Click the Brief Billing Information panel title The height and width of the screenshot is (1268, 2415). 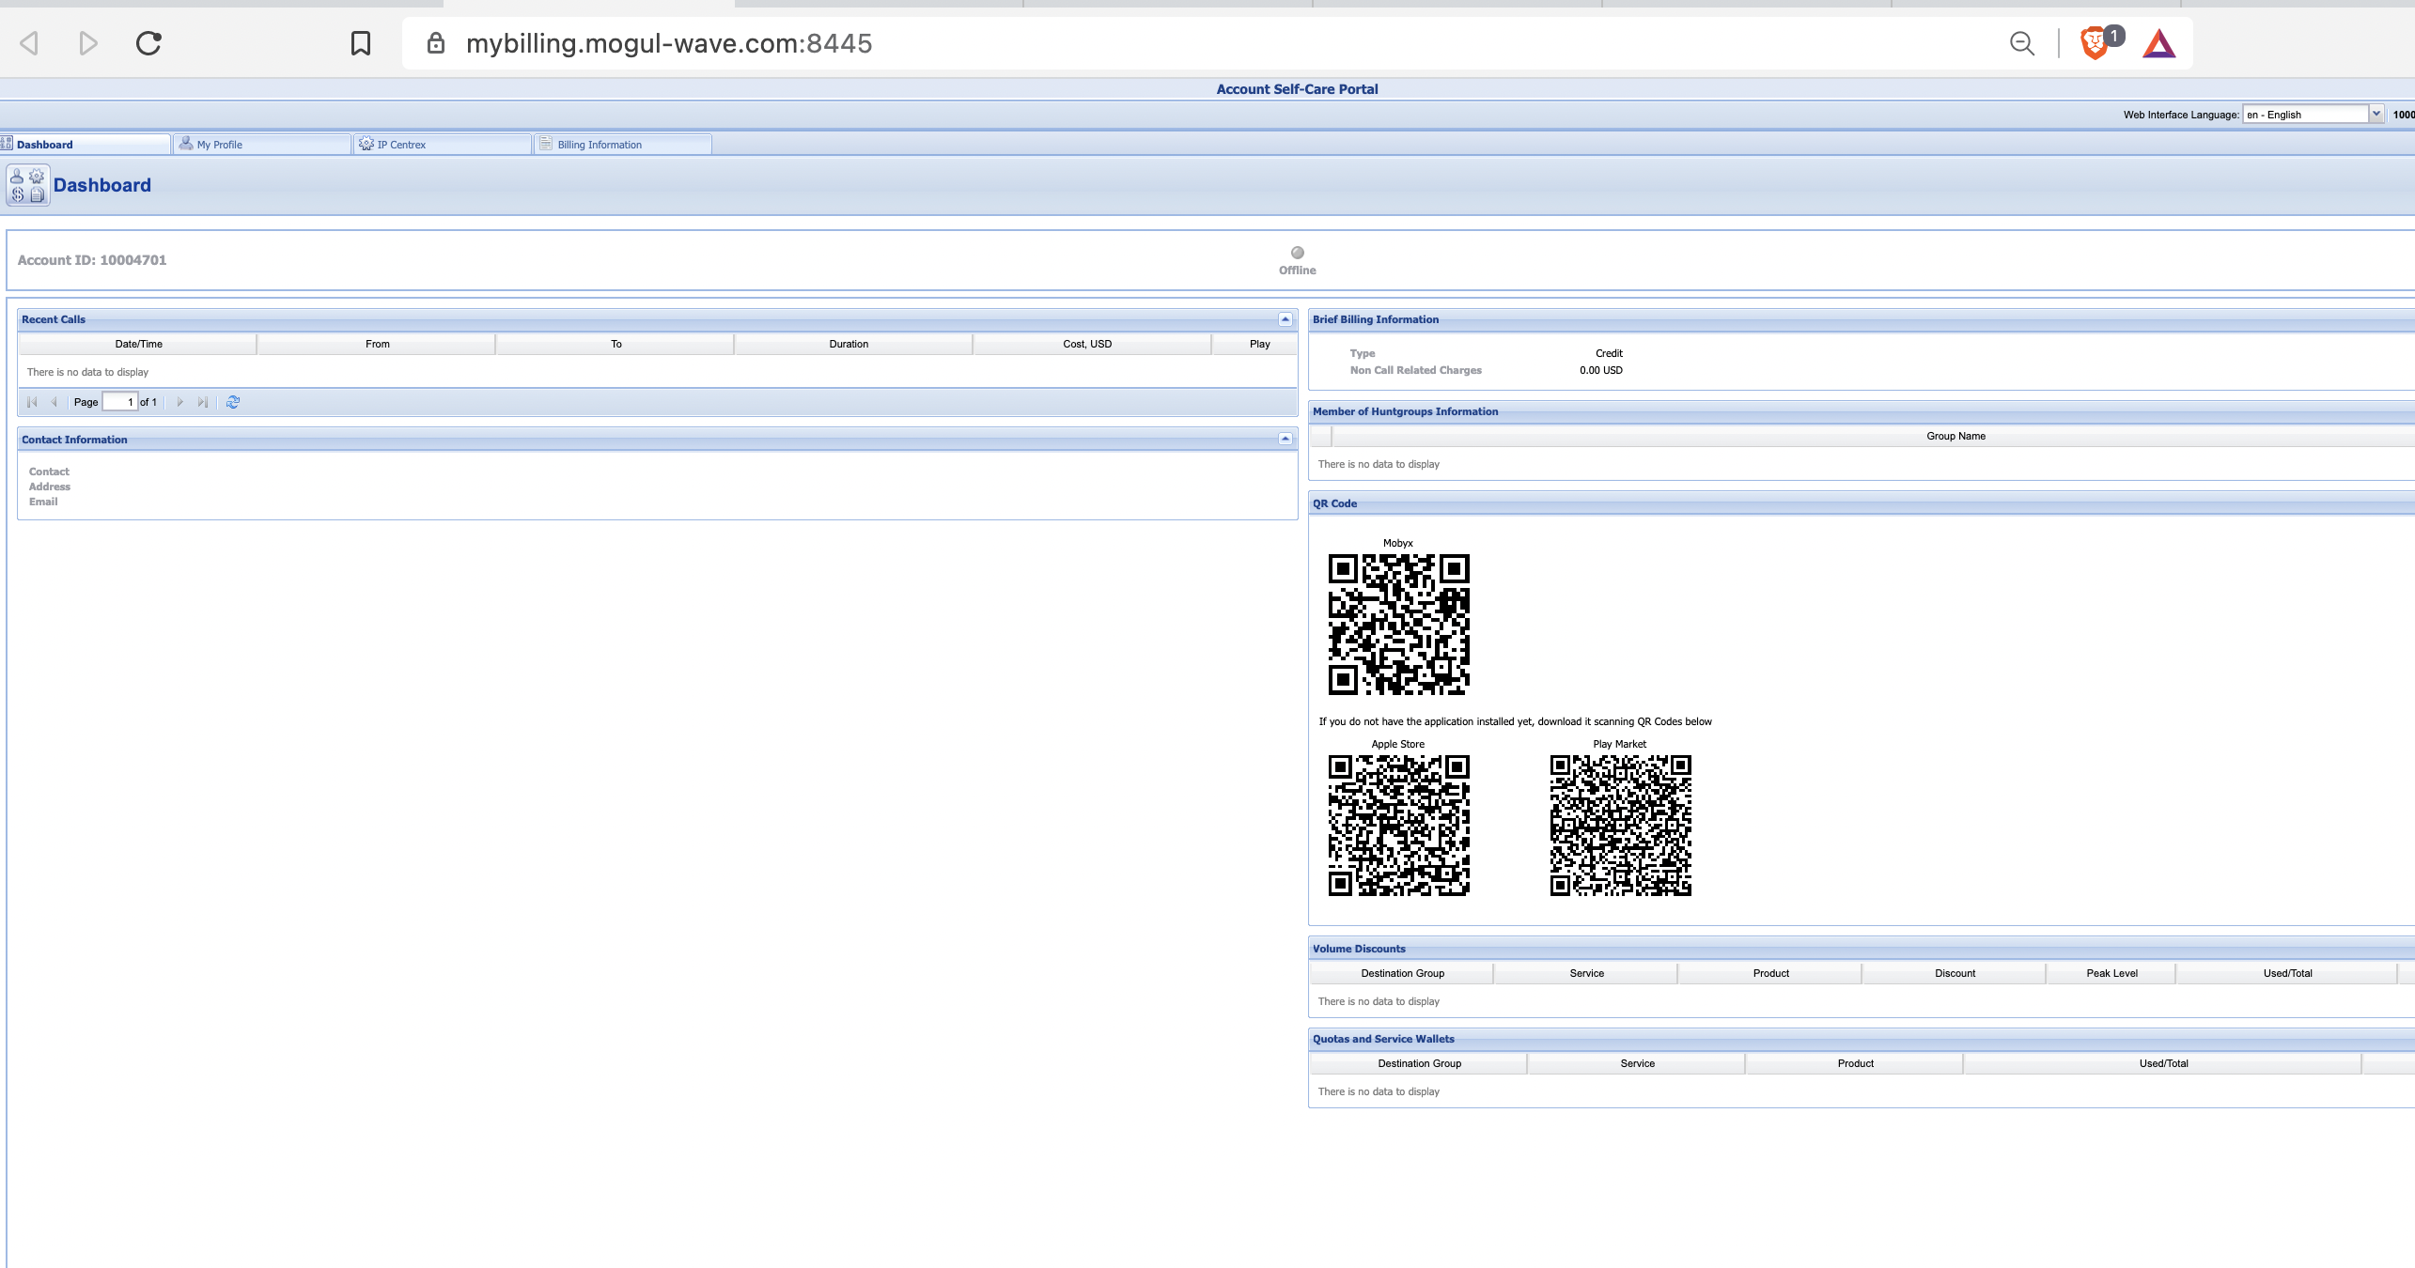(1376, 319)
